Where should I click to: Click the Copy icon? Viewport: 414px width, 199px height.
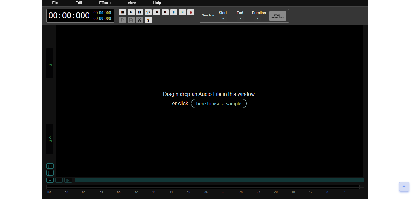point(123,20)
